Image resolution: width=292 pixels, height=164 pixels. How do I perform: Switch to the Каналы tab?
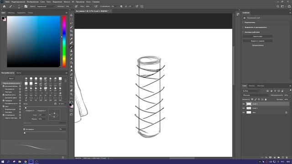click(252, 86)
